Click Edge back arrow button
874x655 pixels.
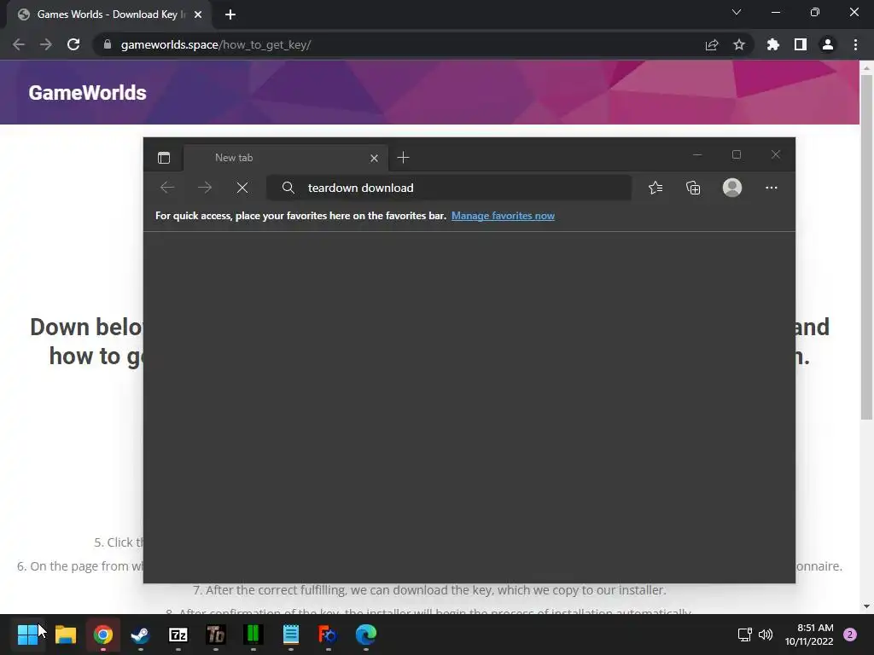click(x=167, y=188)
